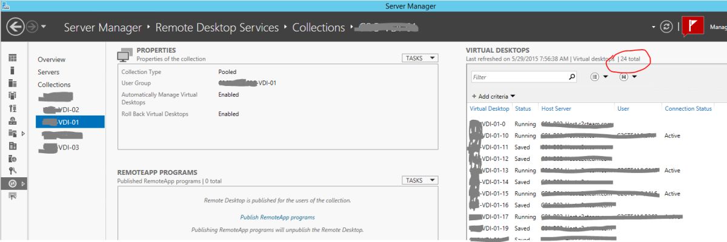Sort by the Connection Status column header
Screen dimensions: 727x242
688,109
